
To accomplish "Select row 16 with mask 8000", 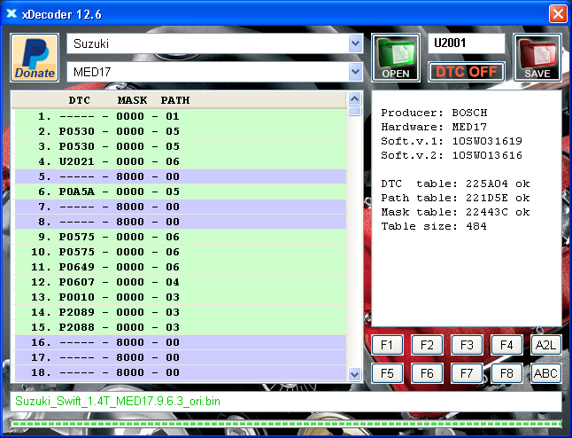I will 181,342.
